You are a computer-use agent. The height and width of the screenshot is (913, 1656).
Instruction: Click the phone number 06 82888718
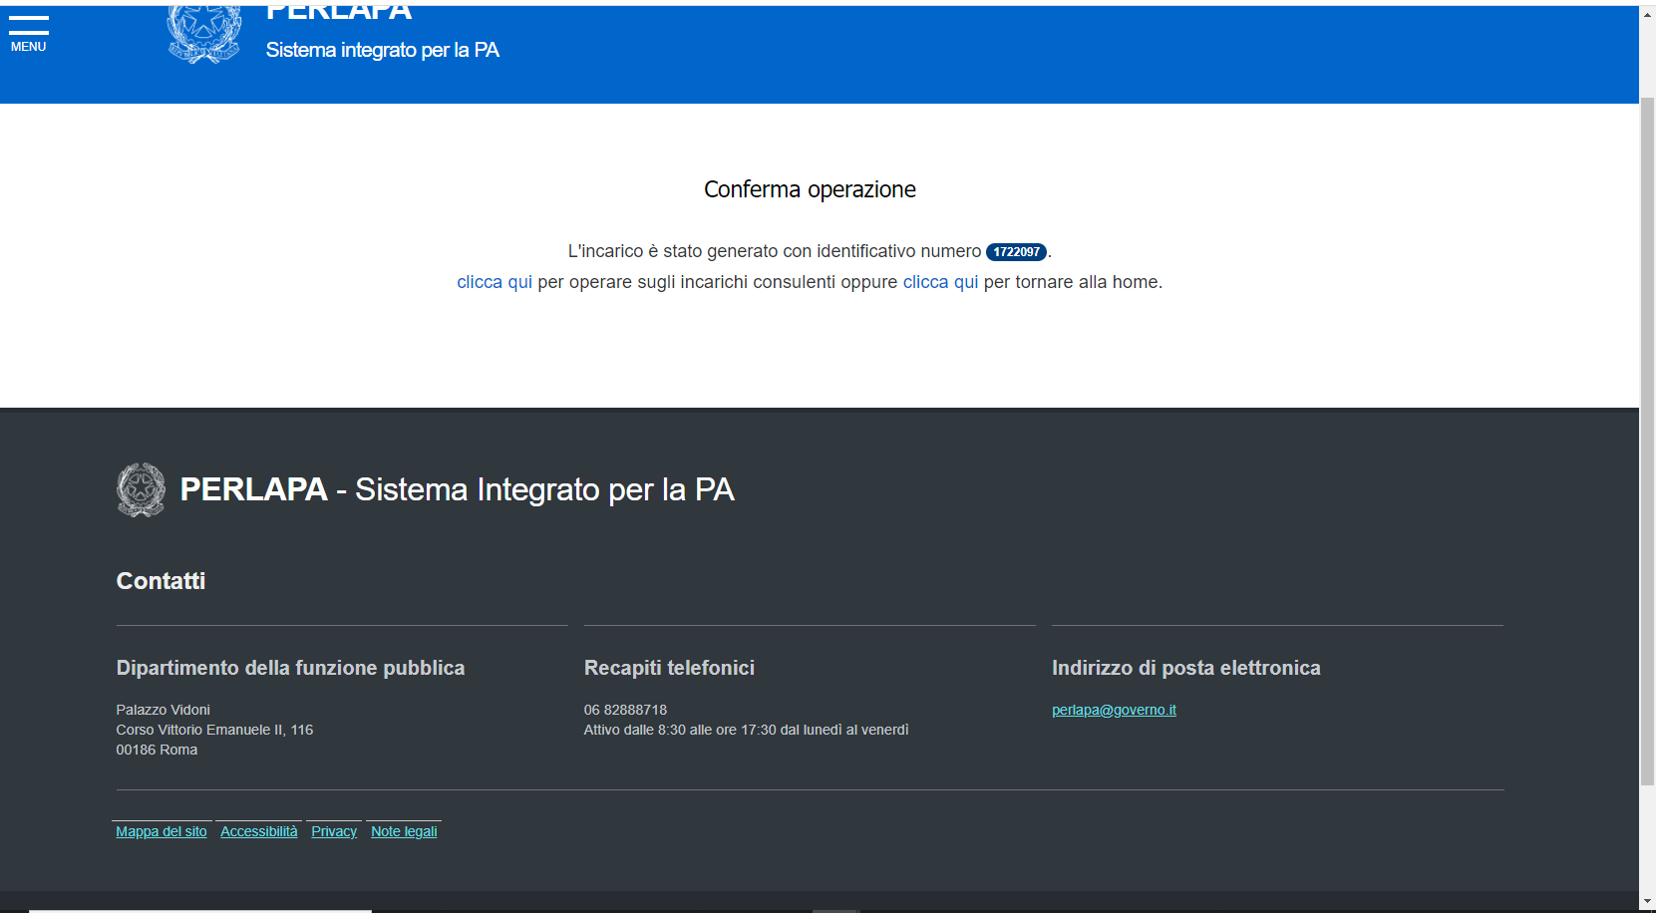click(625, 710)
